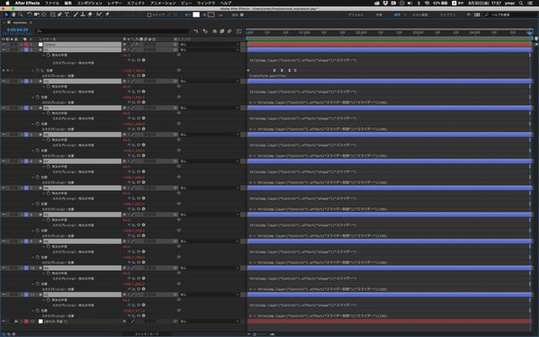539x337 pixels.
Task: Select the Hand tool
Action: pos(13,15)
